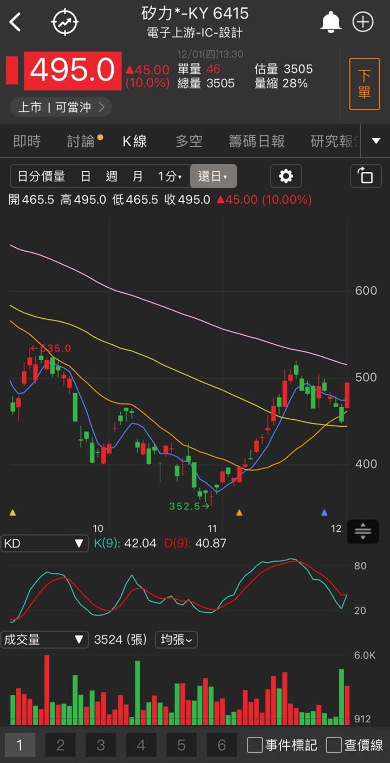The height and width of the screenshot is (763, 390).
Task: Select the 月 monthly period
Action: pyautogui.click(x=138, y=176)
